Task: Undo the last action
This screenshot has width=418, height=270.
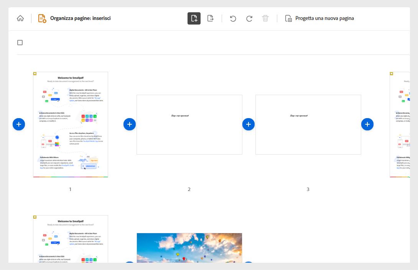Action: [233, 18]
